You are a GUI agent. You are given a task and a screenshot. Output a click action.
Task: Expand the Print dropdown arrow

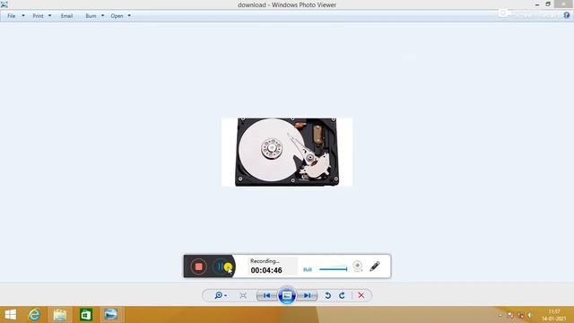[50, 16]
